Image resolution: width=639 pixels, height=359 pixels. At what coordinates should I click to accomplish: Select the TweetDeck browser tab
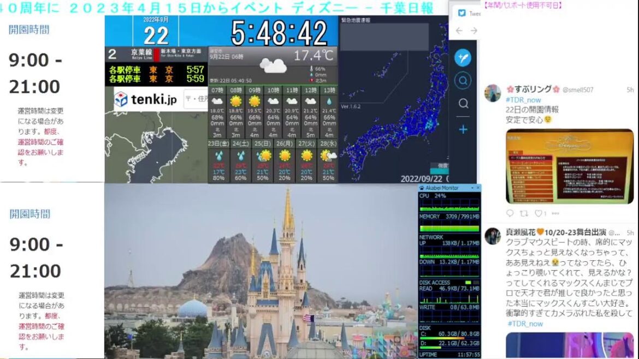click(x=468, y=13)
